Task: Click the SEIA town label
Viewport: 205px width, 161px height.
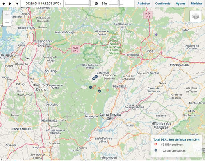Action: click(191, 111)
